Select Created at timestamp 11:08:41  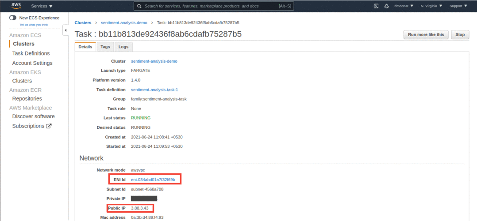(157, 137)
